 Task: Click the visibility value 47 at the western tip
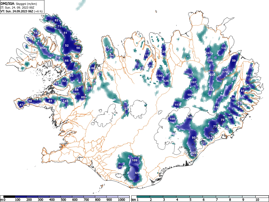(21, 105)
